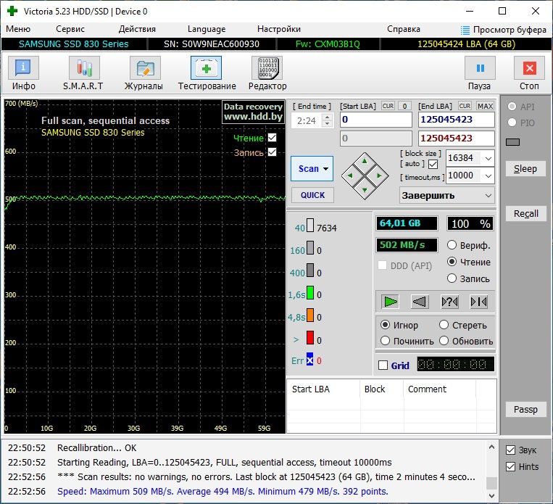553x504 pixels.
Task: Select the Запись mode radio button
Action: click(x=452, y=278)
